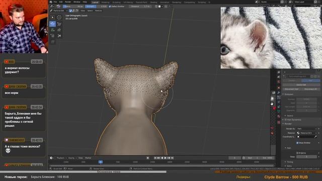The height and width of the screenshot is (181, 322).
Task: Activate the Select Box tool
Action: tap(52, 17)
